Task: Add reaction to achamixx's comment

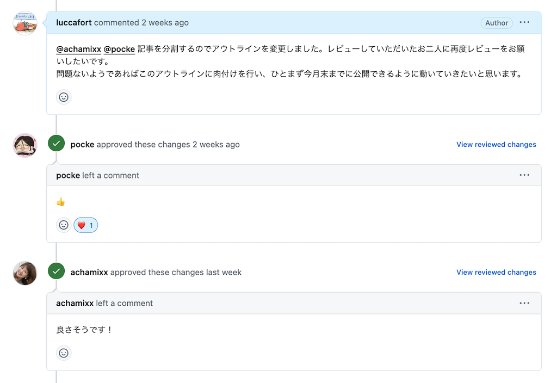Action: point(64,353)
